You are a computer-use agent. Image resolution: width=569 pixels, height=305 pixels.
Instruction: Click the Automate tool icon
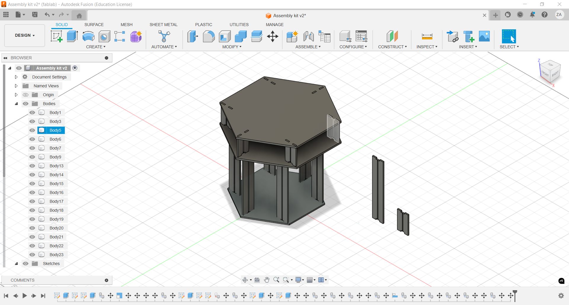(x=164, y=36)
